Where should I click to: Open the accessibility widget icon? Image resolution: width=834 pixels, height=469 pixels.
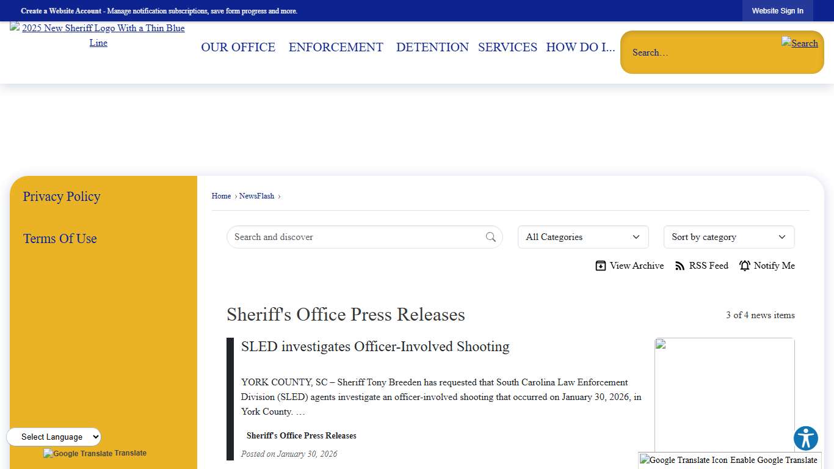[x=805, y=438]
